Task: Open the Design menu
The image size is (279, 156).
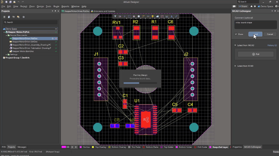Action: click(x=40, y=6)
